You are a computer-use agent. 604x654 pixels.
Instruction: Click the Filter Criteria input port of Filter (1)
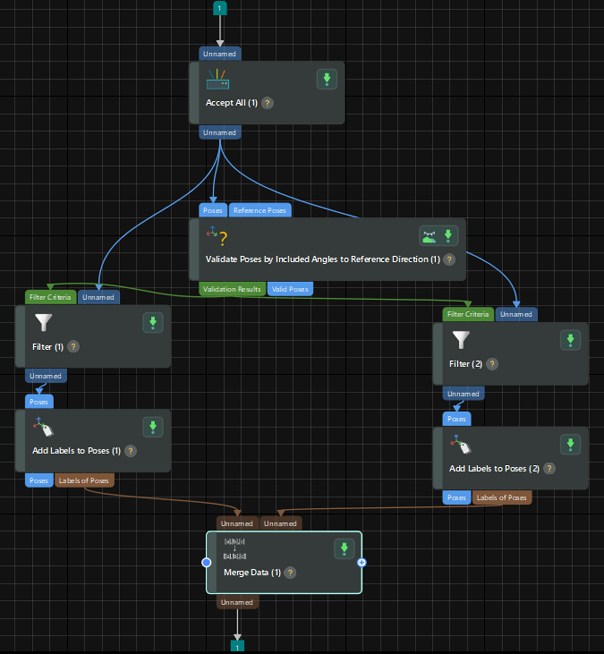click(50, 297)
